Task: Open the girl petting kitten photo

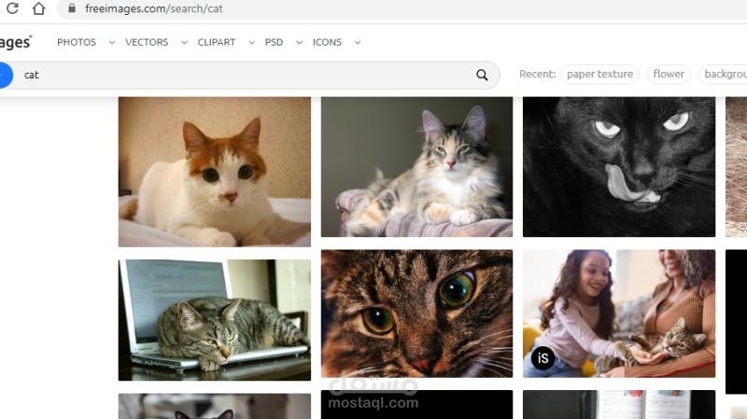Action: click(619, 314)
